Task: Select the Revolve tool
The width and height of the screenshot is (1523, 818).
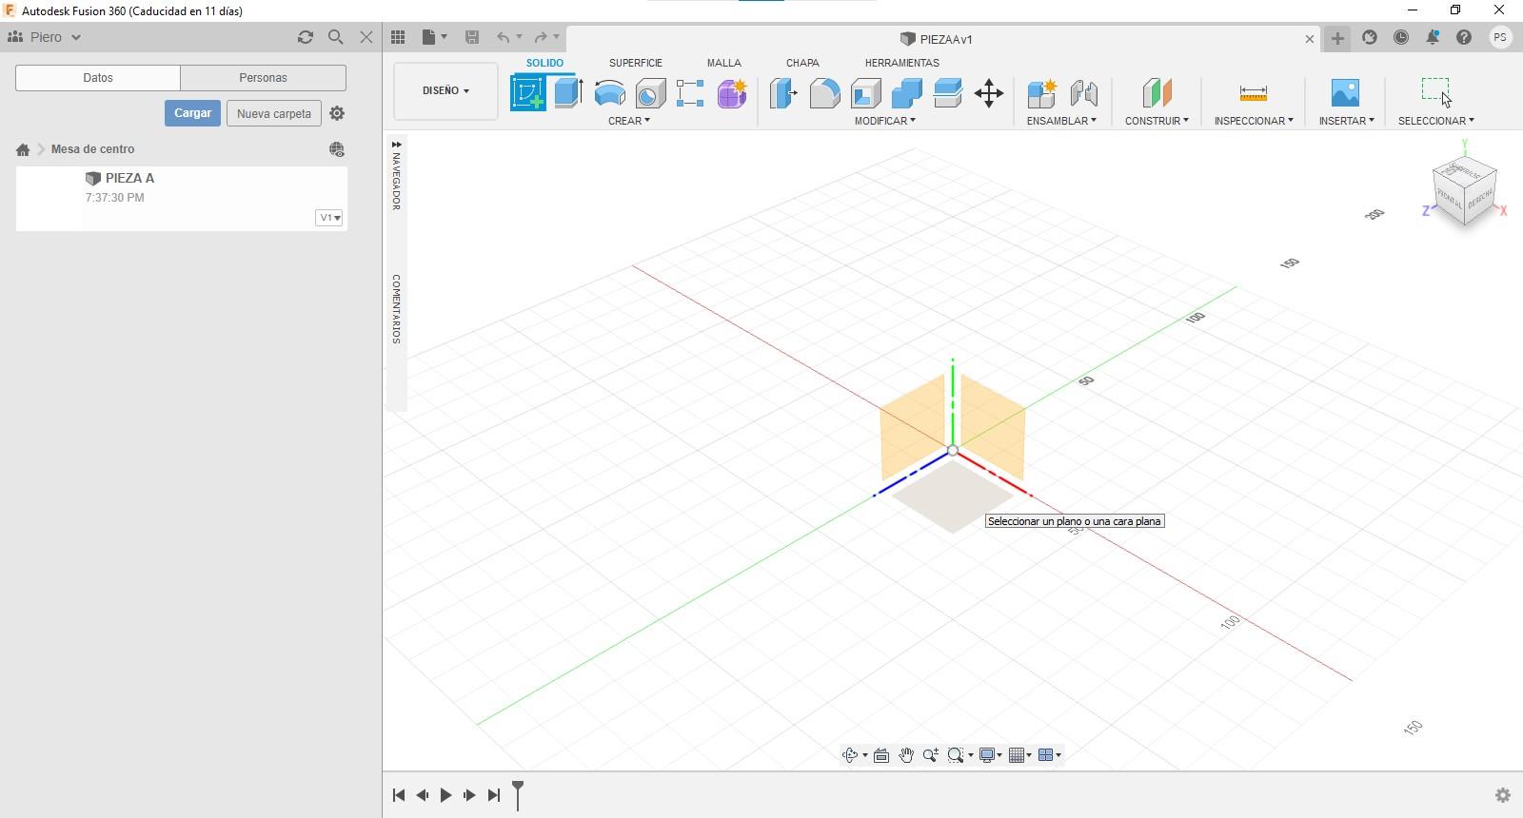Action: 609,93
